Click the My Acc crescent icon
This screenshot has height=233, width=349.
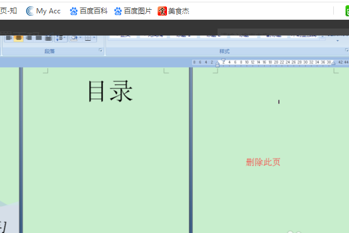pos(30,11)
